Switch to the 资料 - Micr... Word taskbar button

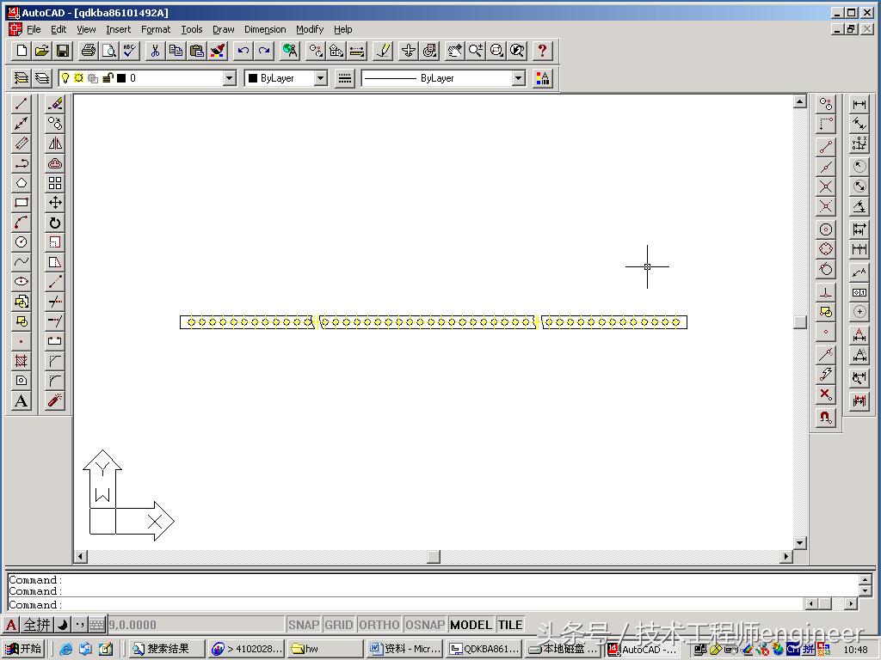tap(404, 649)
